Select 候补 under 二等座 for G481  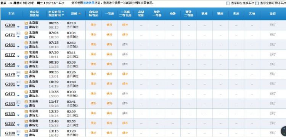pyautogui.click(x=125, y=45)
